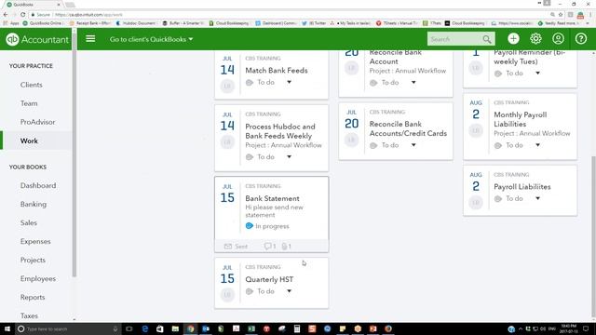Select Work in the sidebar
Image resolution: width=596 pixels, height=335 pixels.
(x=29, y=141)
